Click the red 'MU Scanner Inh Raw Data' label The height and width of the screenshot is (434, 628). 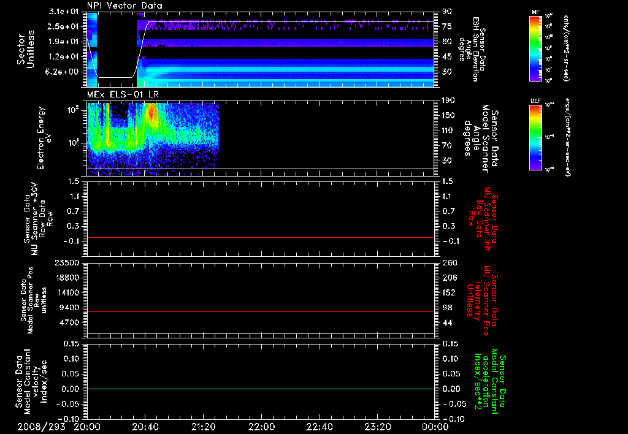coord(483,218)
